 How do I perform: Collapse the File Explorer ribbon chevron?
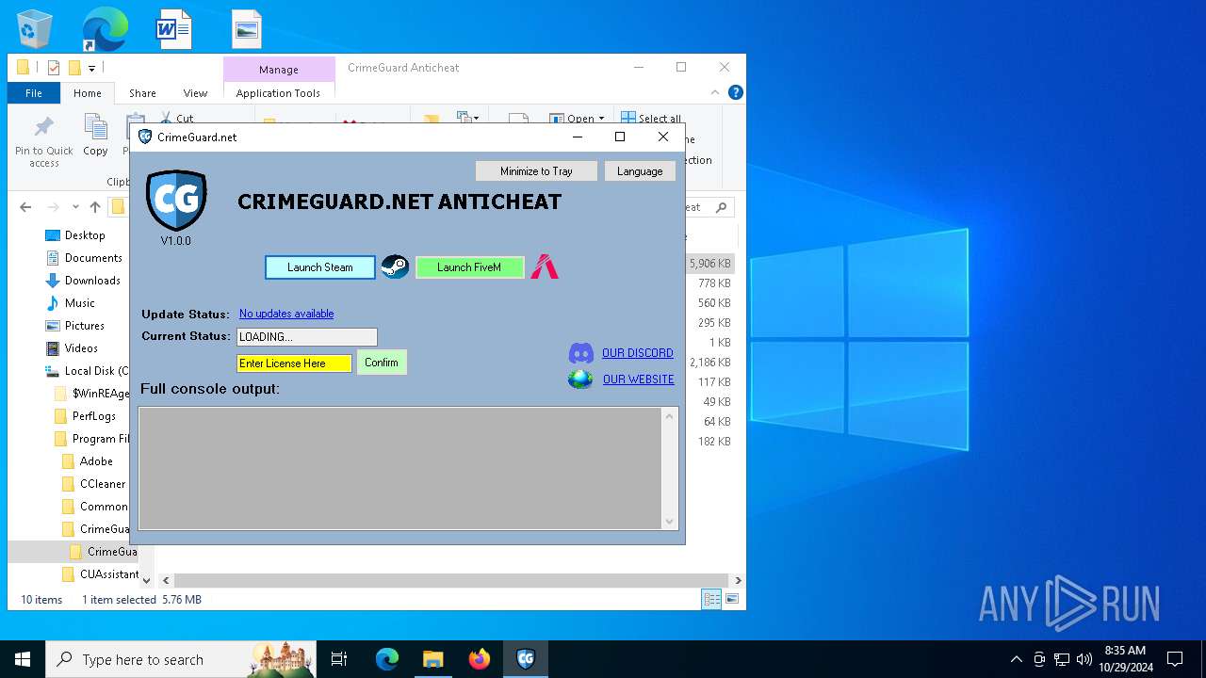717,92
